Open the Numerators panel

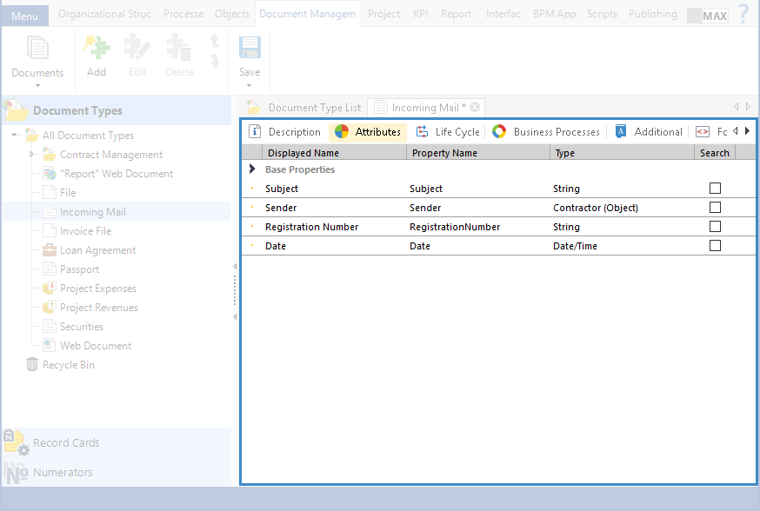click(x=63, y=472)
